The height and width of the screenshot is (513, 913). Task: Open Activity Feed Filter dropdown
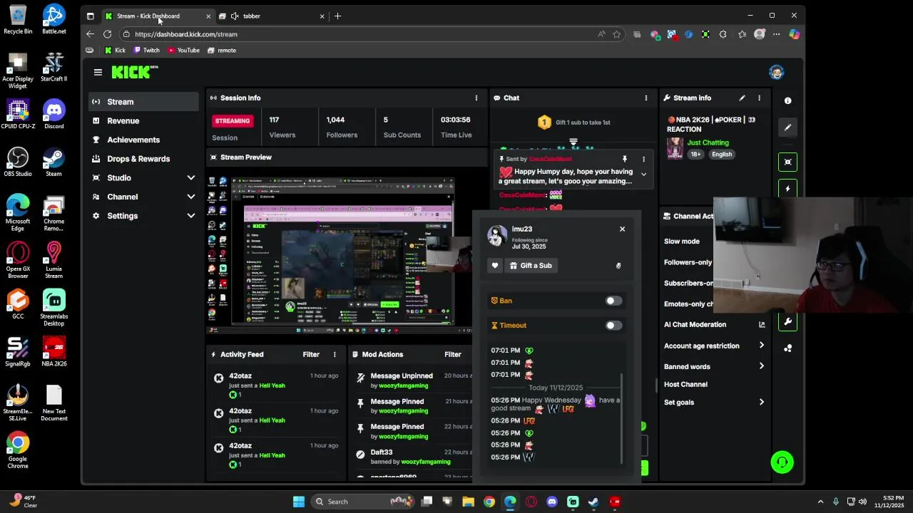311,354
